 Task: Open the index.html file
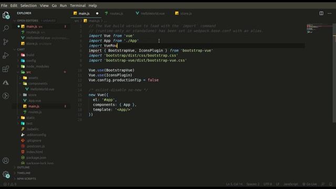pos(35,152)
